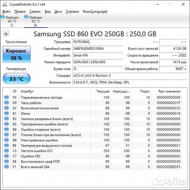The height and width of the screenshot is (190, 190).
Task: Click the Raw-значения column header
Action: click(x=167, y=91)
